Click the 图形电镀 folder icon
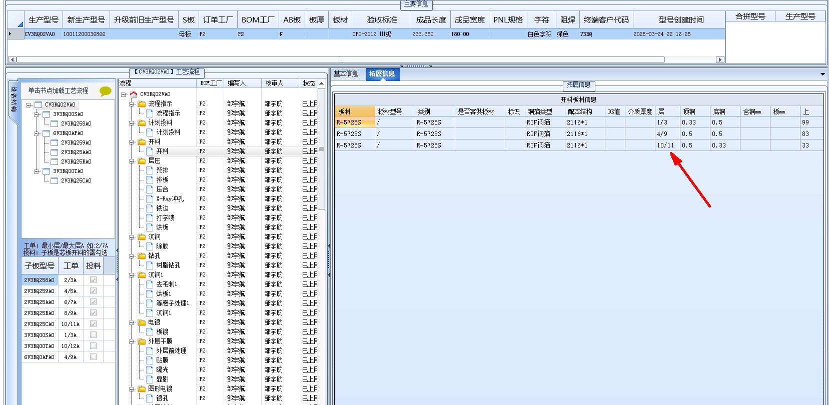The image size is (829, 405). point(142,389)
